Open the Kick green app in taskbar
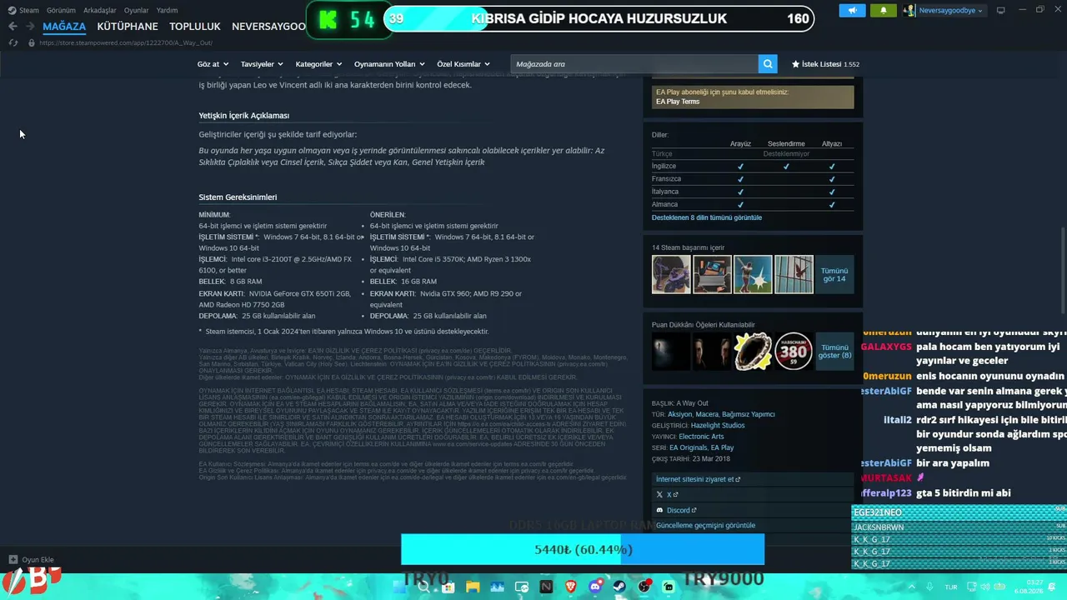The height and width of the screenshot is (600, 1067). [x=669, y=587]
